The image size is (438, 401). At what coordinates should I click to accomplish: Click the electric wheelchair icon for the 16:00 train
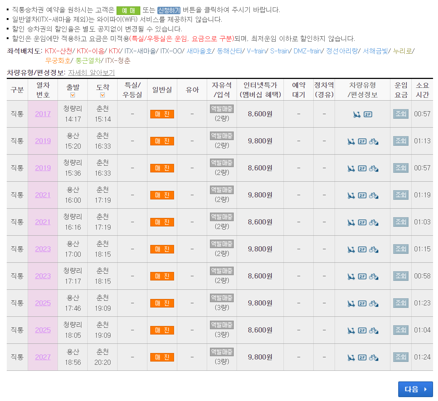(351, 196)
